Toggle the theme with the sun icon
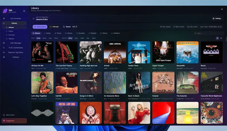Image resolution: width=227 pixels, height=131 pixels. (222, 9)
